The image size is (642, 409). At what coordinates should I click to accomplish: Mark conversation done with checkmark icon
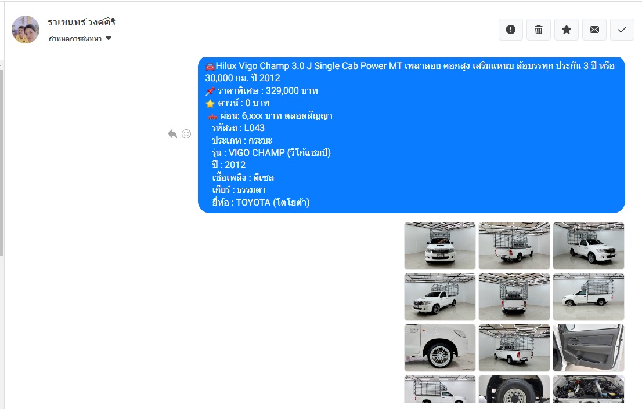pyautogui.click(x=622, y=30)
